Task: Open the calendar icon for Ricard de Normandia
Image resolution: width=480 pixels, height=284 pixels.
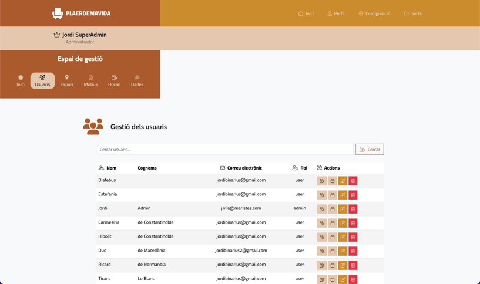Action: tap(332, 265)
